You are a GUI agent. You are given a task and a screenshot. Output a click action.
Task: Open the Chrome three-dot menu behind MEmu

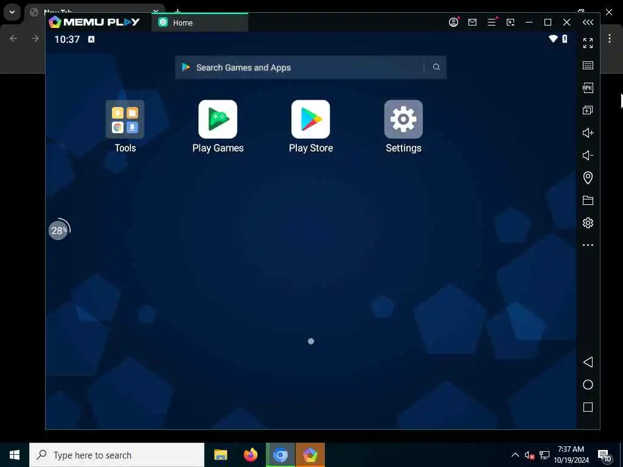point(610,38)
